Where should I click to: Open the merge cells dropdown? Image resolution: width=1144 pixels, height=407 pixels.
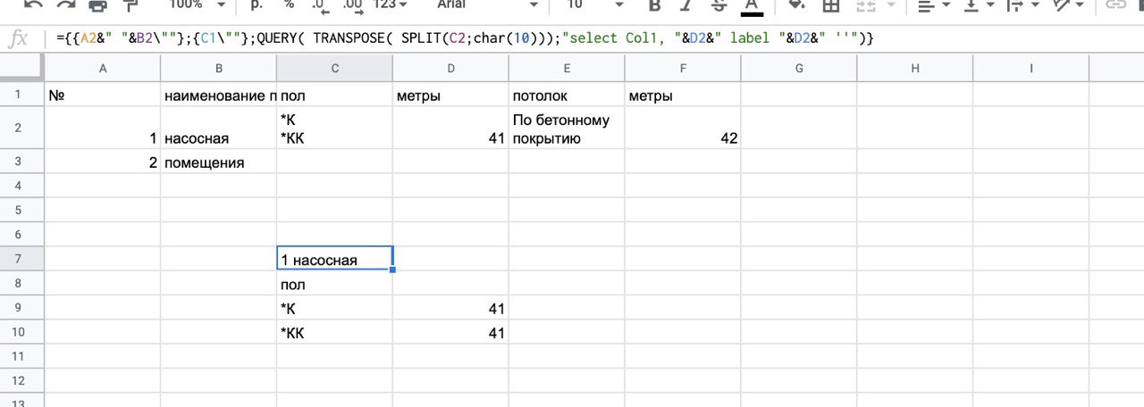click(875, 5)
